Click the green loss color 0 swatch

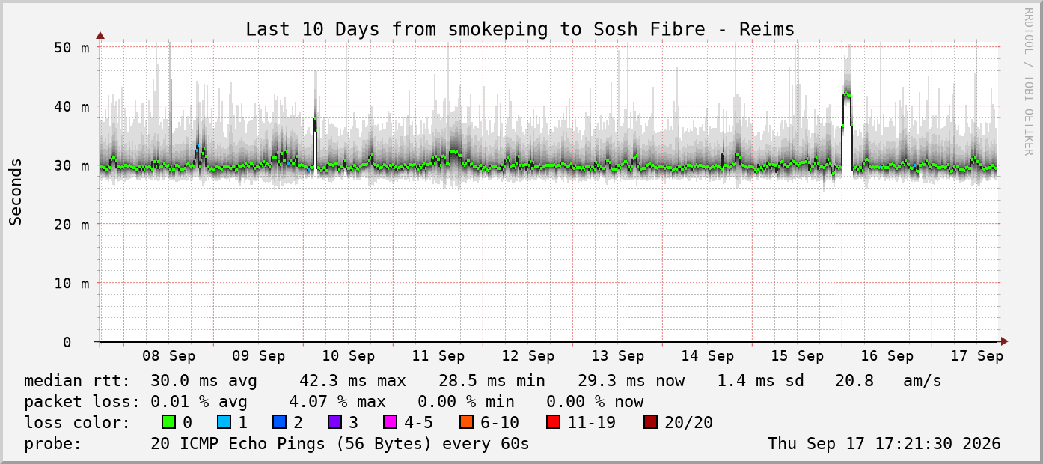click(x=168, y=422)
